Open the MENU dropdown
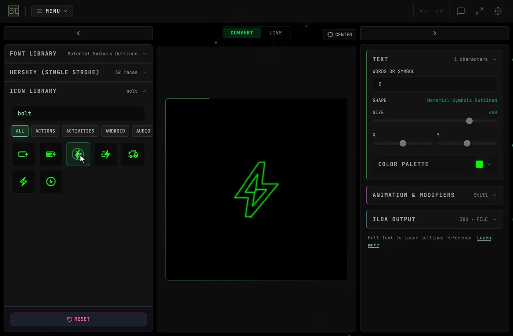The height and width of the screenshot is (336, 513). [52, 11]
